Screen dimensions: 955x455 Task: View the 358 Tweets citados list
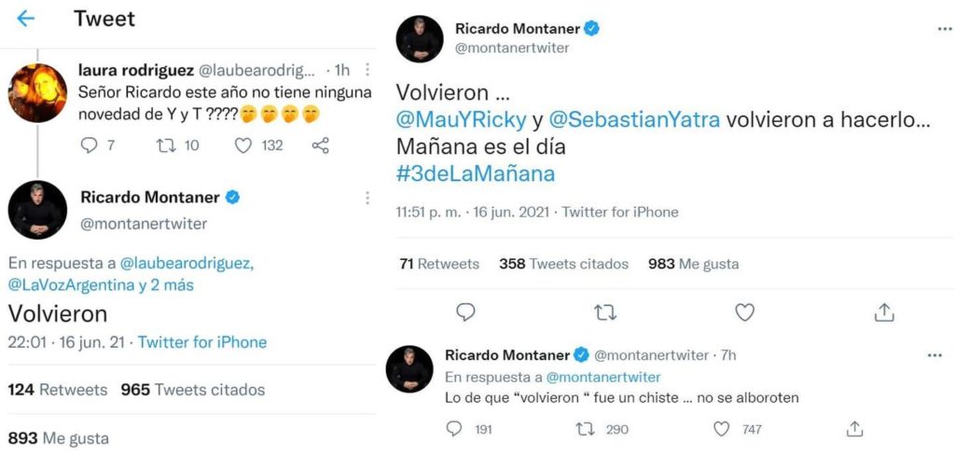click(x=563, y=264)
